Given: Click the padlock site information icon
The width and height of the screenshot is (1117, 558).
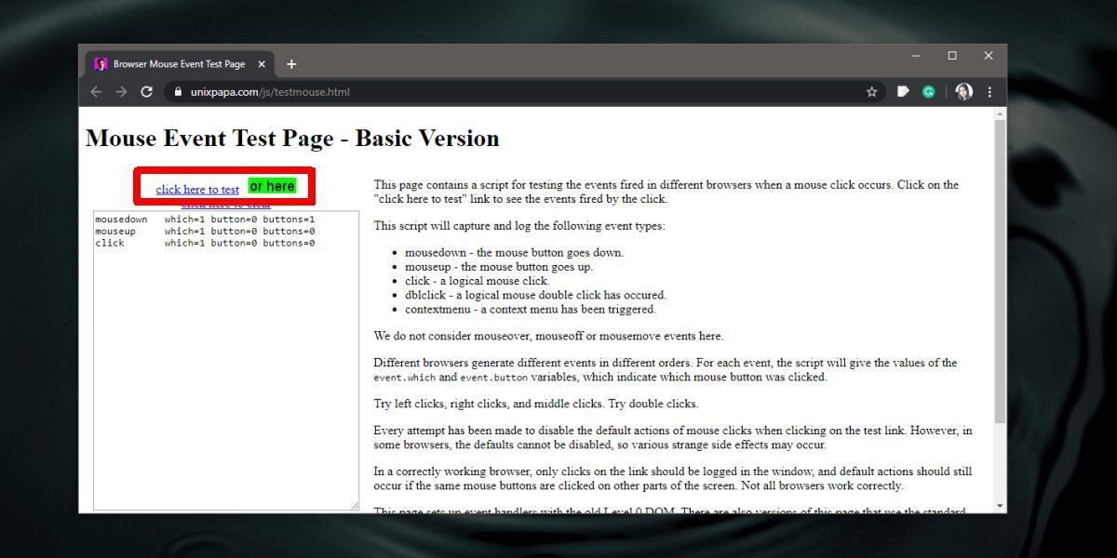Looking at the screenshot, I should coord(177,92).
